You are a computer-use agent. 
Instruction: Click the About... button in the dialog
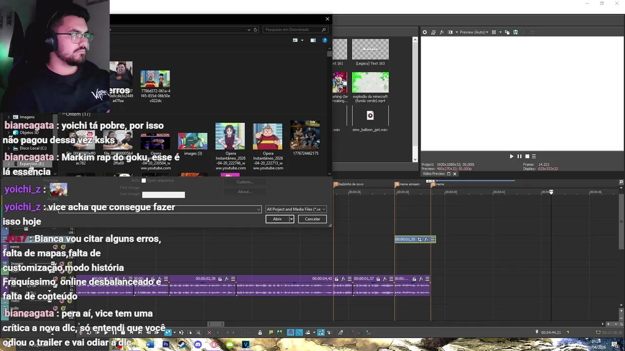(x=245, y=192)
